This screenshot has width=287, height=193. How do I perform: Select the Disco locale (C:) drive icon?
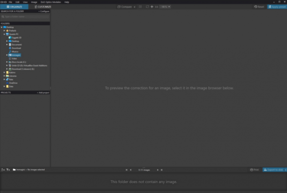pyautogui.click(x=10, y=62)
